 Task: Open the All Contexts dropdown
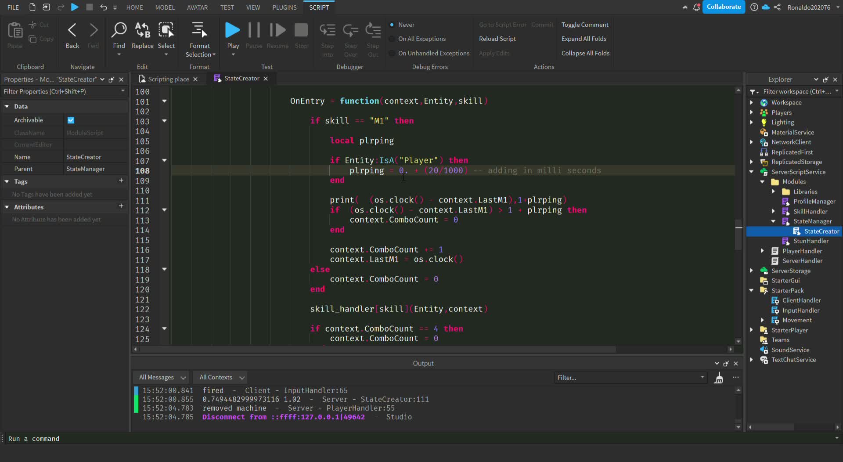tap(220, 377)
